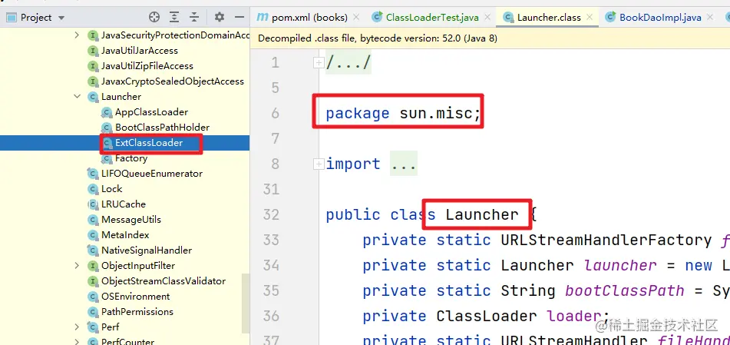This screenshot has height=345, width=730.
Task: Click the pom.xml Maven tab icon
Action: (x=263, y=18)
